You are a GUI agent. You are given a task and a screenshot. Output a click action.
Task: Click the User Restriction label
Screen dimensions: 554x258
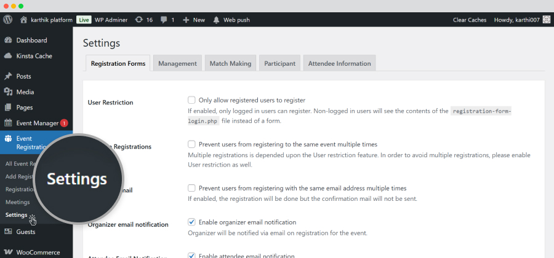pos(110,103)
